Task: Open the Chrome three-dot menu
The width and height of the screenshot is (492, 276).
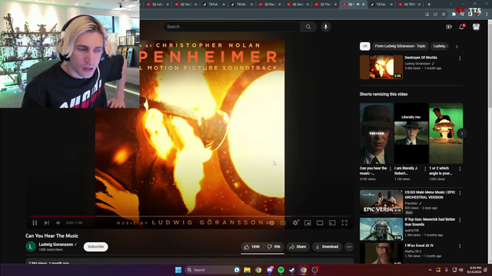Action: [487, 14]
